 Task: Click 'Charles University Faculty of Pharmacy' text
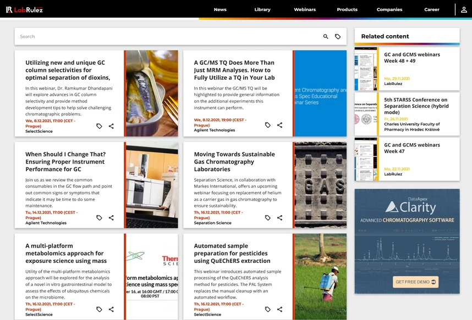[412, 127]
